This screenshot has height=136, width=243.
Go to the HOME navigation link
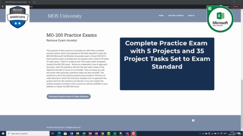161,15
